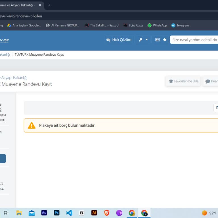The width and height of the screenshot is (218, 218).
Task: Open Visual Studio Code in taskbar
Action: (x=69, y=213)
